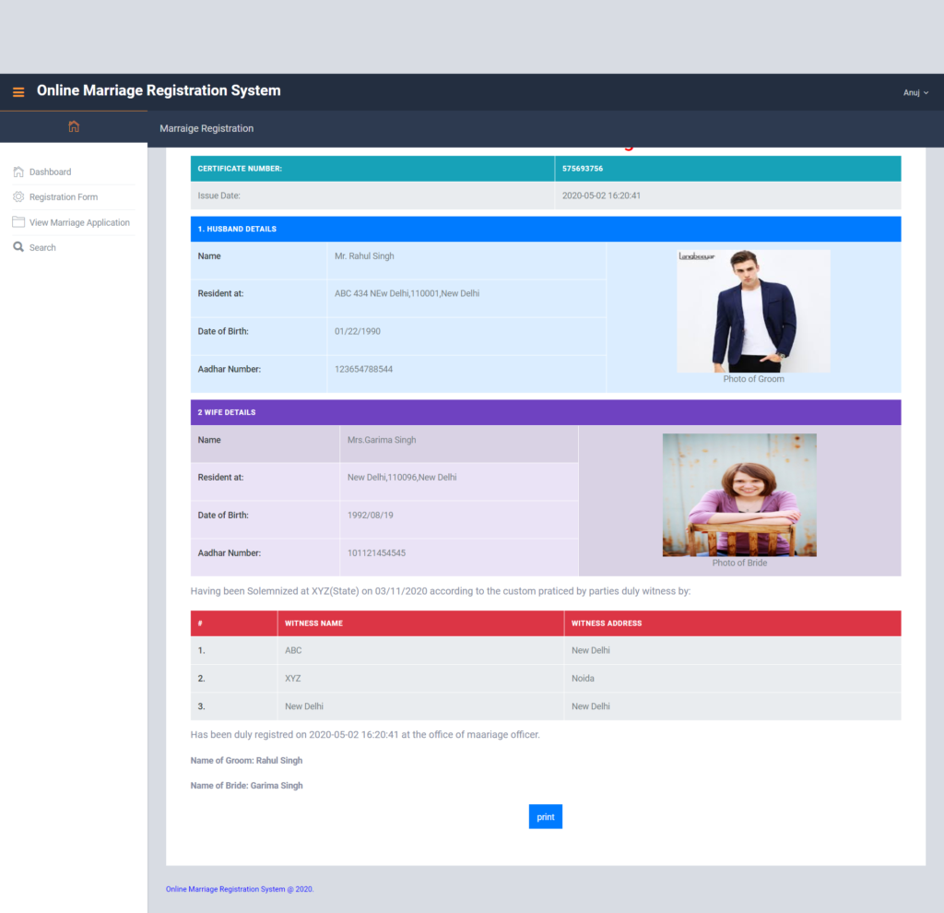
Task: Click the Photo of Bride image
Action: coord(738,494)
